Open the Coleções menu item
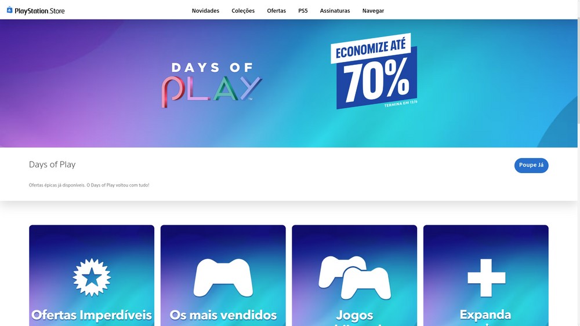The width and height of the screenshot is (580, 326). [x=243, y=10]
